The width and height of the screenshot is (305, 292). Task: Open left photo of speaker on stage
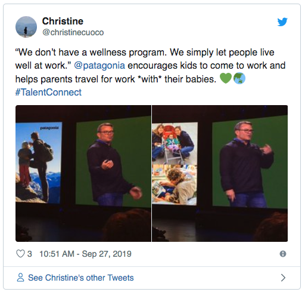83,173
